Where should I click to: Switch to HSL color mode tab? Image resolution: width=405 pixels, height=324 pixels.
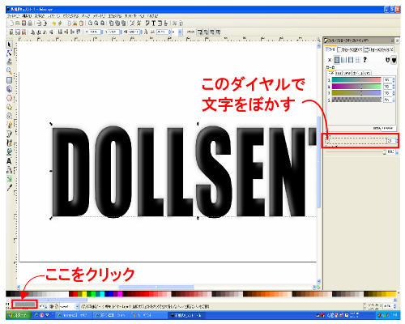click(x=339, y=73)
